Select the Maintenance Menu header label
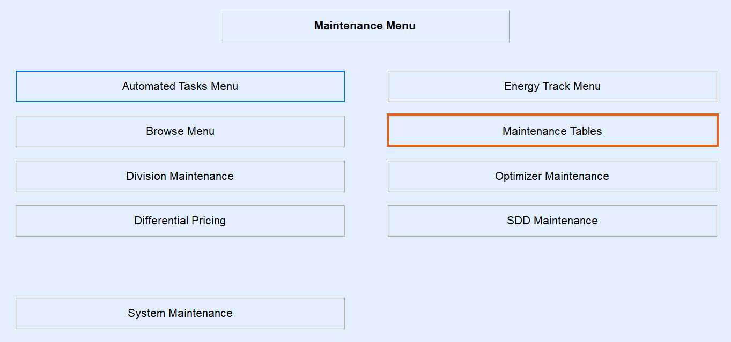This screenshot has width=731, height=342. click(x=365, y=26)
